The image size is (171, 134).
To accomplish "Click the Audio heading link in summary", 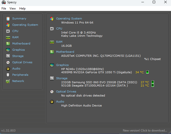I will pos(60,101).
